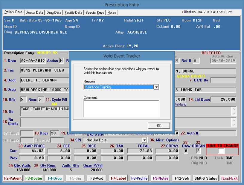Select the Facility Data tab
Screen dimensions: 244x185
coord(73,13)
